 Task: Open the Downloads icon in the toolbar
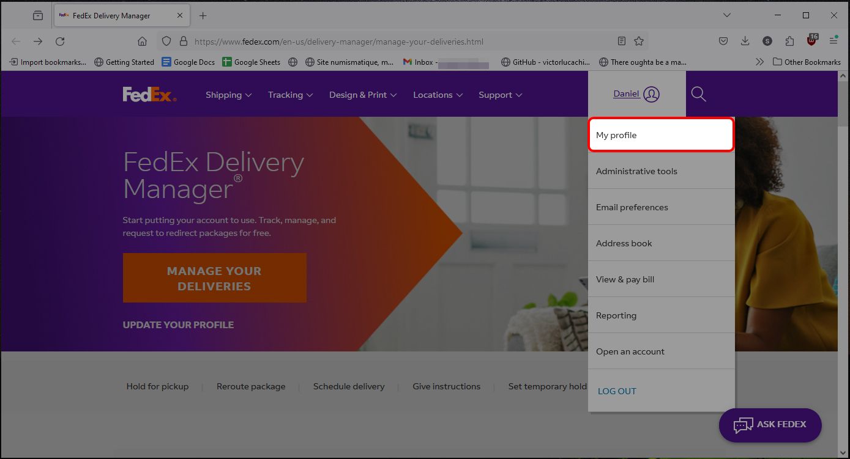tap(745, 40)
